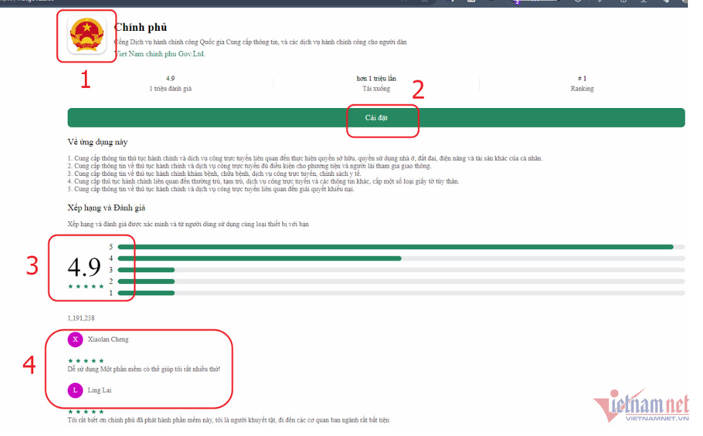Select the 1-star rating bar
This screenshot has height=436, width=703.
(x=401, y=293)
